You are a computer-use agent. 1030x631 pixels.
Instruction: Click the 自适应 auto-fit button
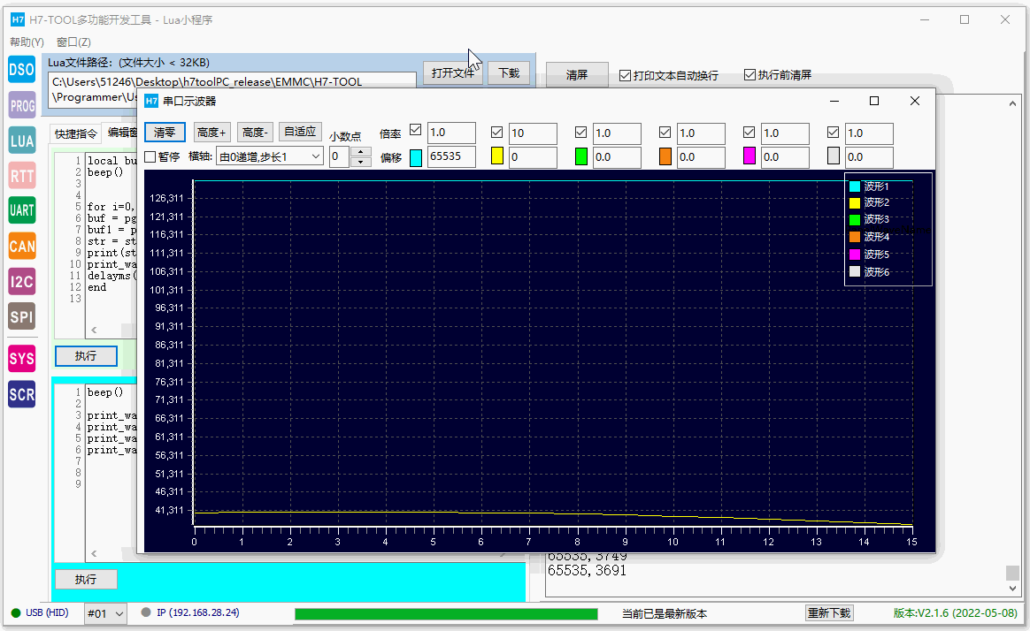[300, 131]
